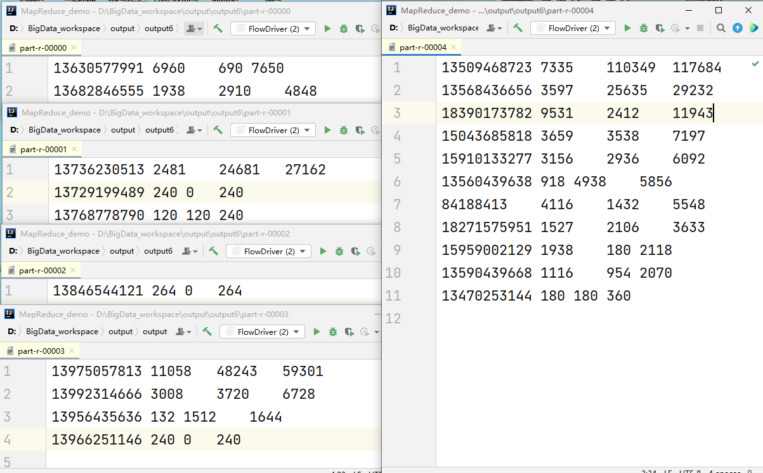Click the hammer Build icon for part-r-00004
Screen dimensions: 763x473
click(x=519, y=28)
